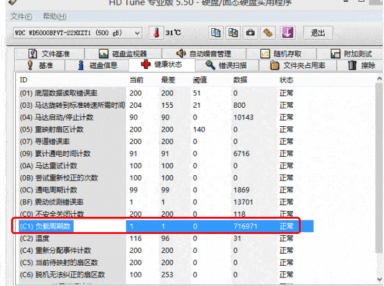Switch to the 随机存取 tab

(x=281, y=54)
